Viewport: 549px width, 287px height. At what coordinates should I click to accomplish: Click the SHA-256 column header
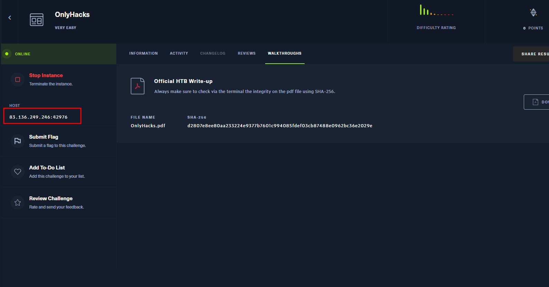197,118
